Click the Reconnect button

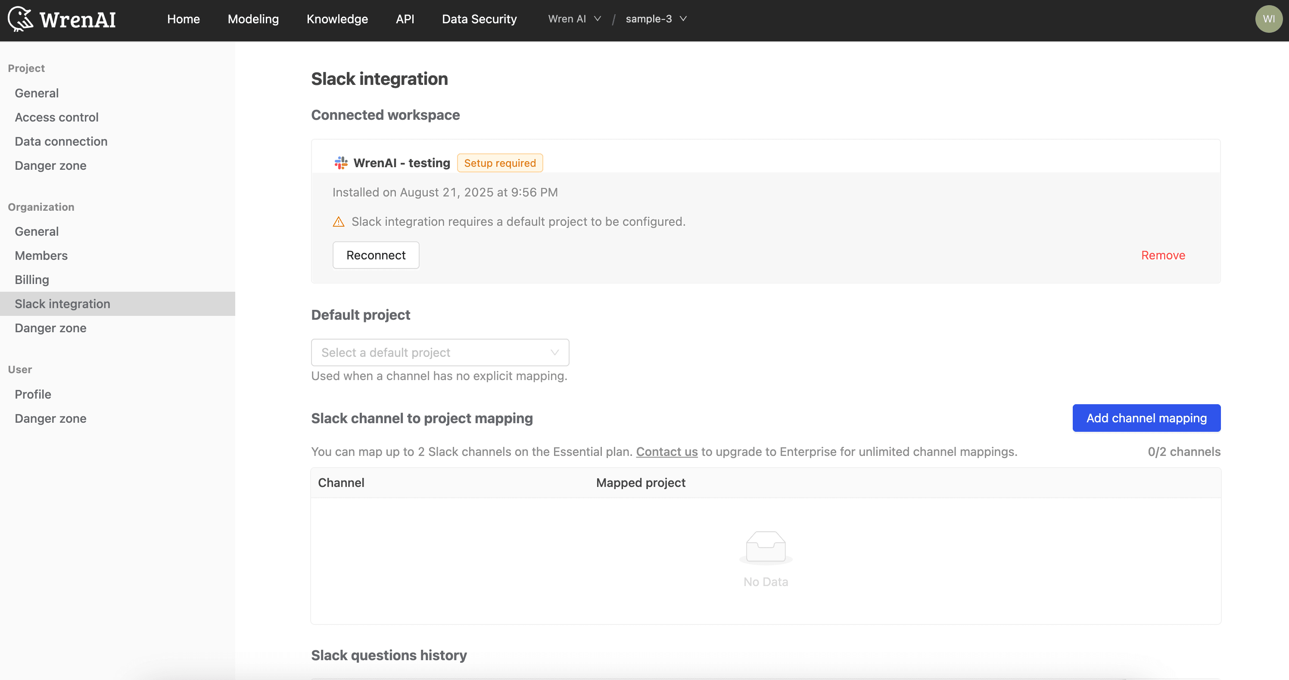coord(376,255)
